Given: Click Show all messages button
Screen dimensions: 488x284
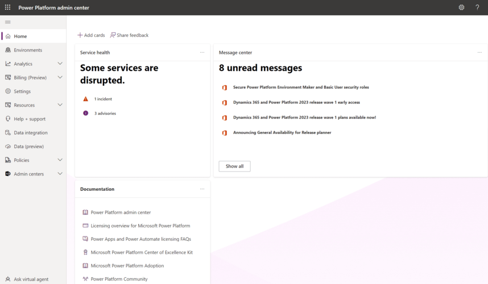Looking at the screenshot, I should pyautogui.click(x=234, y=166).
